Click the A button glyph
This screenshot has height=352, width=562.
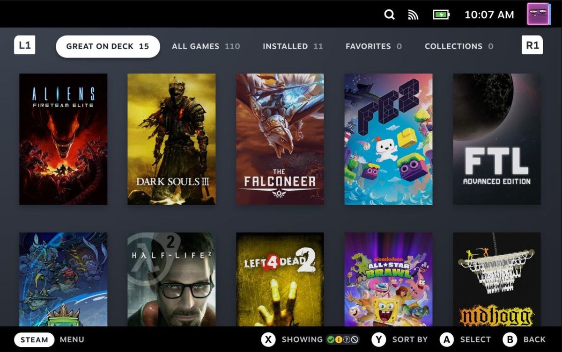point(447,339)
